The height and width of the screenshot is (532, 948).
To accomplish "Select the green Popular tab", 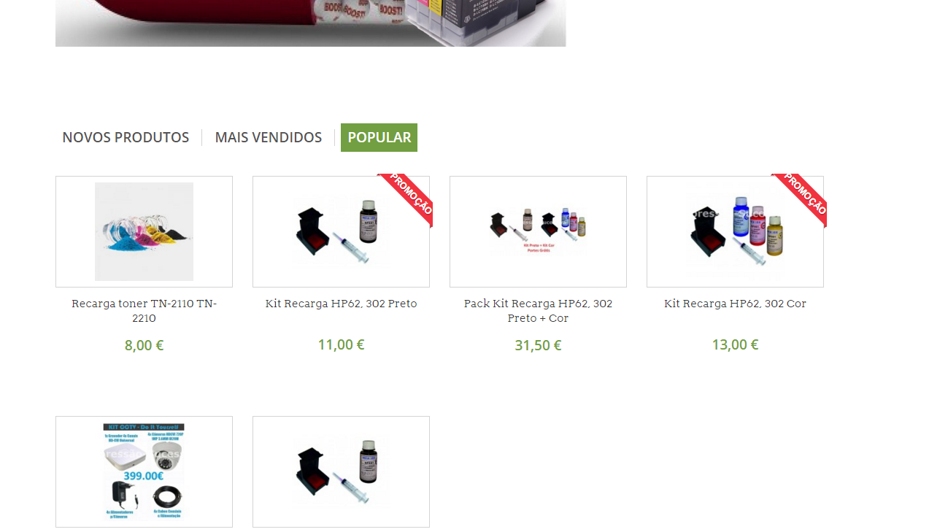I will 379,137.
